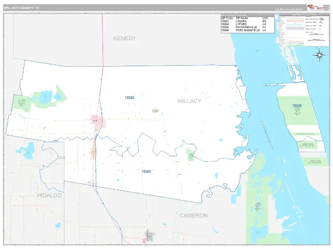The image size is (333, 250).
Task: Select the KENEDY county label
Action: tap(125, 38)
